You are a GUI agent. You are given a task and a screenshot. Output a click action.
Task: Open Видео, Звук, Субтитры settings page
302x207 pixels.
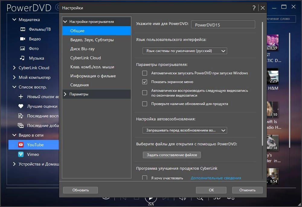point(97,40)
